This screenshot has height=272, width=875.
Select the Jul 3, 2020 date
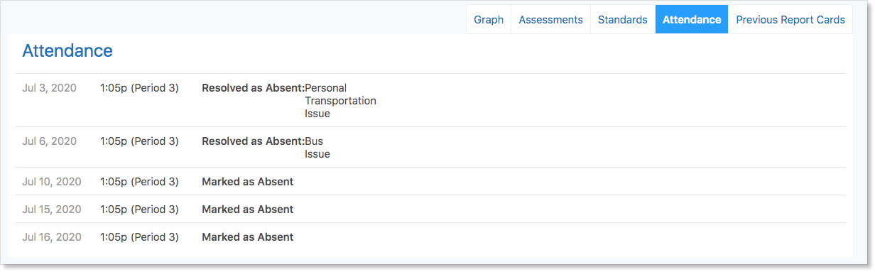(49, 88)
